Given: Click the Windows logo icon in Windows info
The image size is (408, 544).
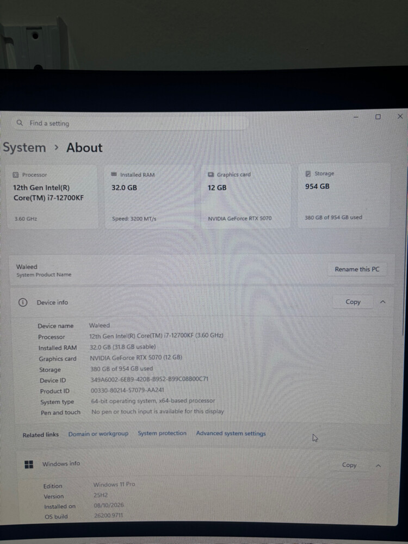Looking at the screenshot, I should pos(29,464).
